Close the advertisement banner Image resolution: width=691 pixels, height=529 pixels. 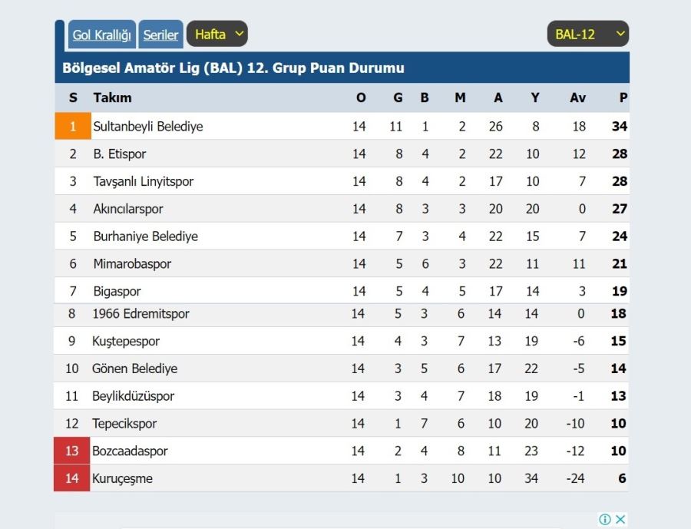620,519
